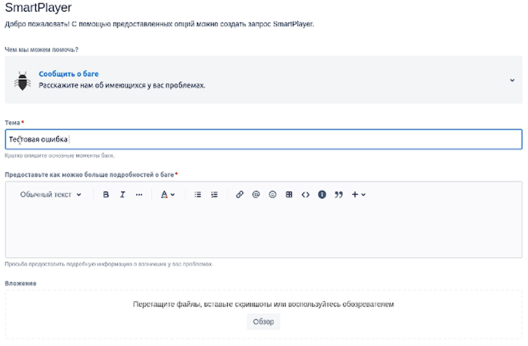The image size is (528, 346).
Task: Click the Чем мы можем помочь? label
Action: (42, 49)
